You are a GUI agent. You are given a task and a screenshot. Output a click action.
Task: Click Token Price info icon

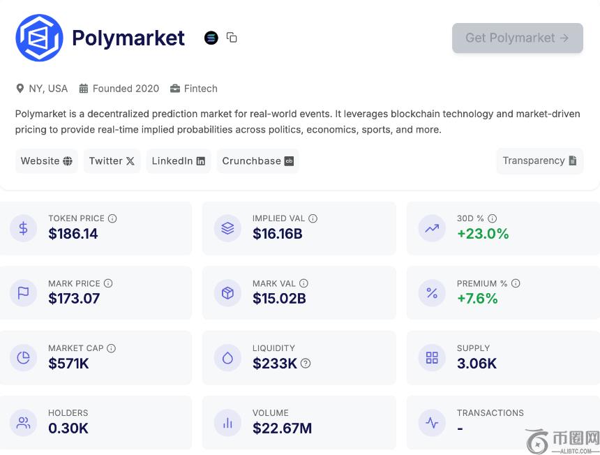112,218
